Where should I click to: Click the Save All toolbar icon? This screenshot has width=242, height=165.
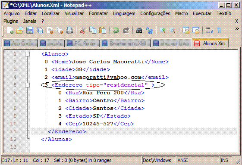pos(40,30)
